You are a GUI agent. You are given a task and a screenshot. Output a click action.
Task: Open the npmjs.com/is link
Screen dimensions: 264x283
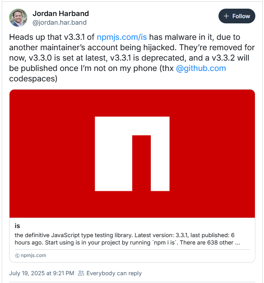[x=122, y=38]
